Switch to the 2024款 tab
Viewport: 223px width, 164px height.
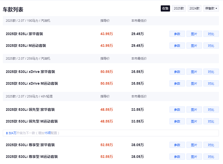tap(194, 8)
